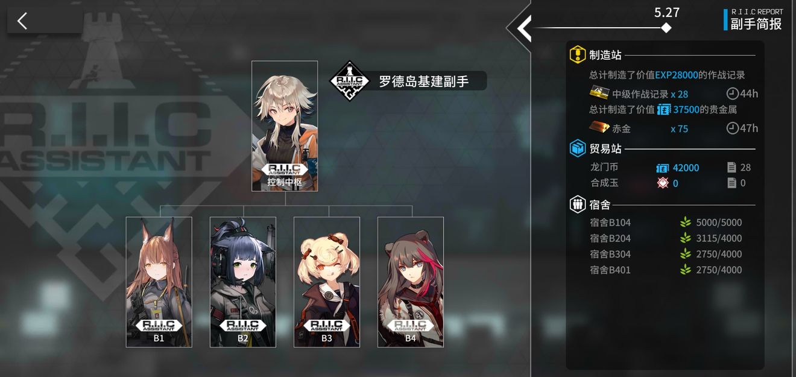
Task: Click the clock icon beside 44h
Action: [x=732, y=93]
